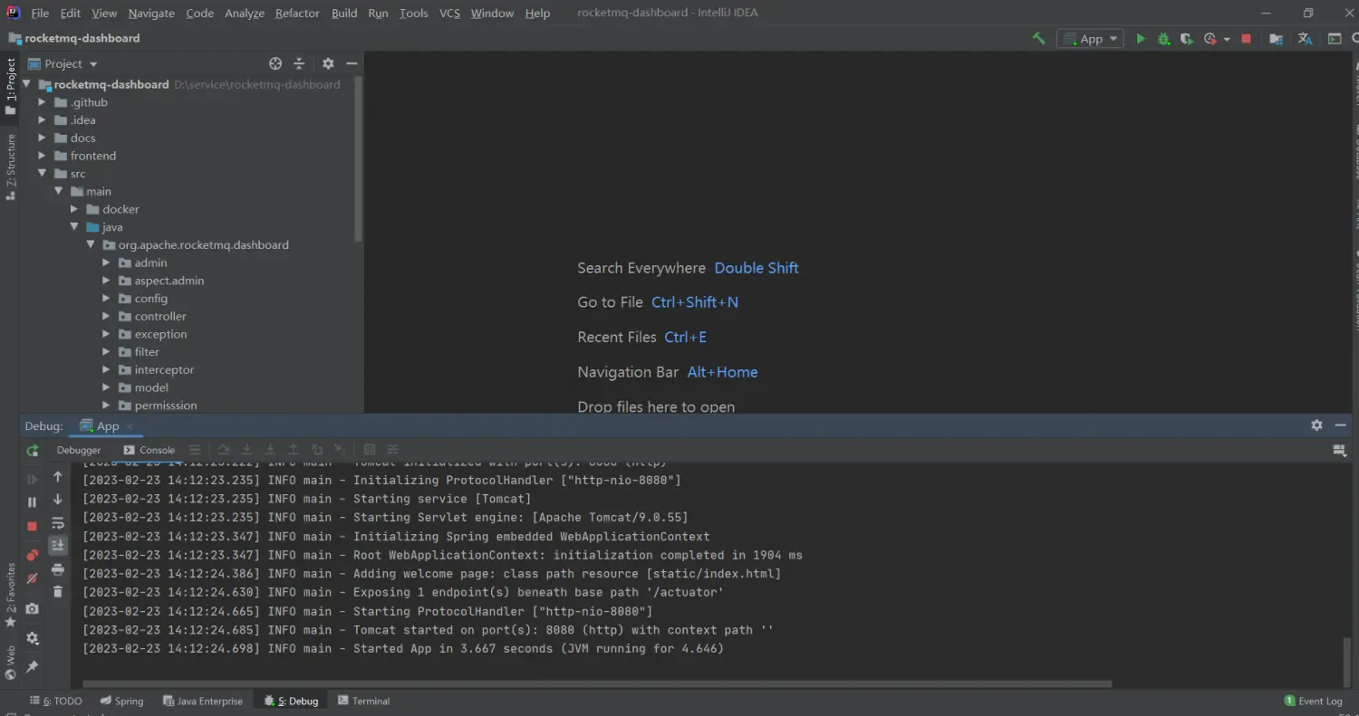Open View Breakpoints icon in Debug sidebar
The height and width of the screenshot is (716, 1359).
(33, 555)
